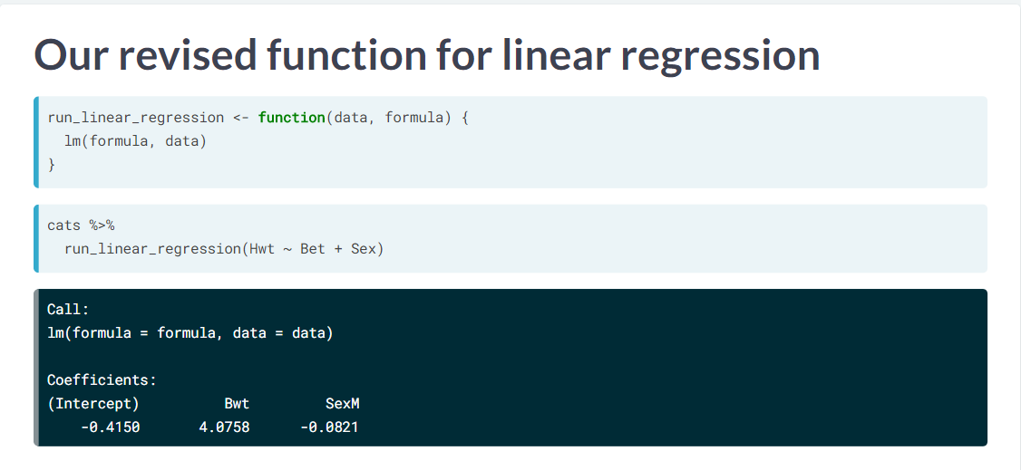Click the 'Call:' label in the output
Viewport: 1021px width, 470px height.
click(68, 310)
